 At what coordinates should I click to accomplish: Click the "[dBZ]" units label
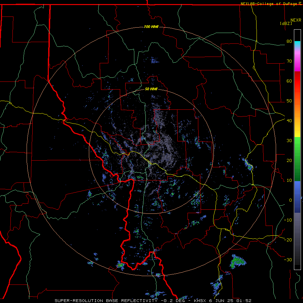tap(286, 23)
